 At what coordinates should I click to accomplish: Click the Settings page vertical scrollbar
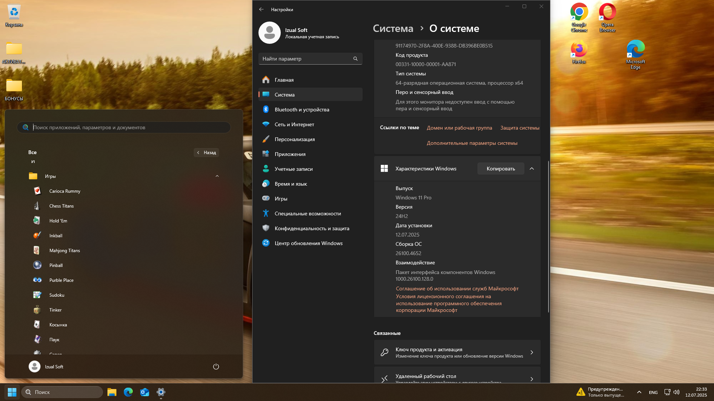point(548,237)
